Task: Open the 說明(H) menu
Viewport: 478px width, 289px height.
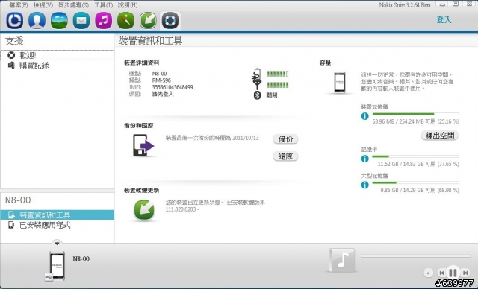Action: [128, 5]
